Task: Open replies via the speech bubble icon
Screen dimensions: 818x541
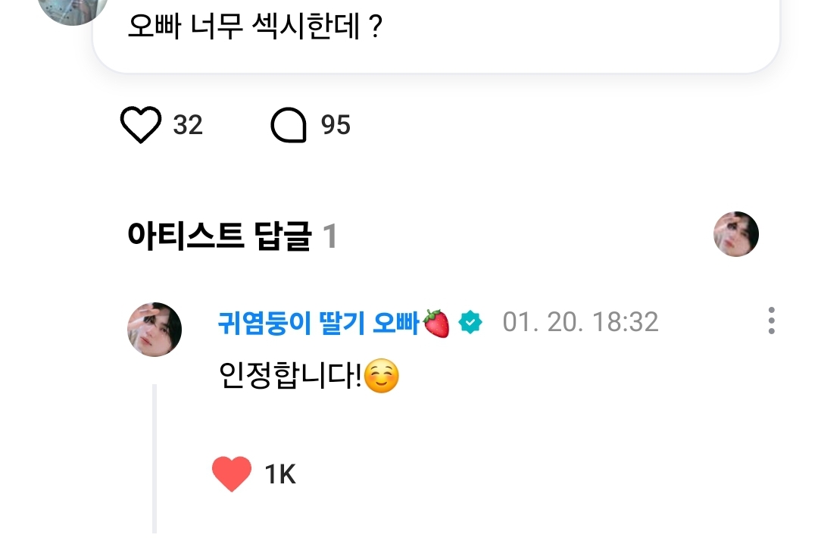Action: point(289,125)
